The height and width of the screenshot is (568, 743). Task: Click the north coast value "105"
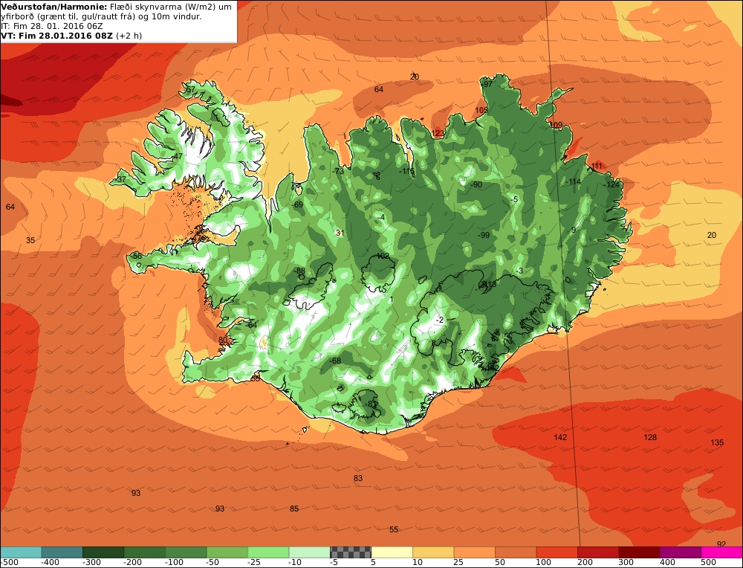point(481,110)
